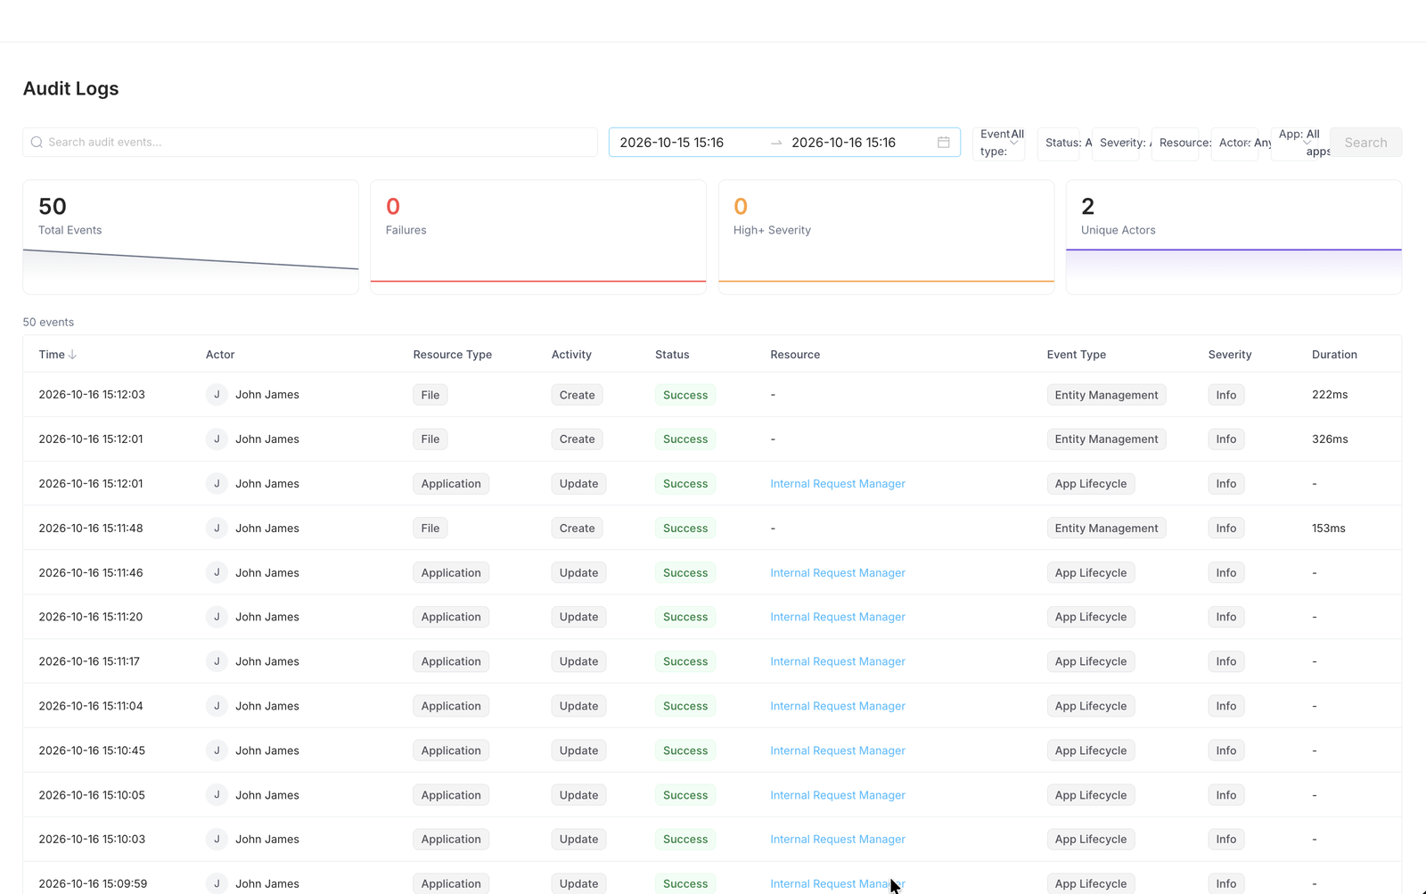Open the Severity filter dropdown
The image size is (1426, 894).
[x=1116, y=143]
